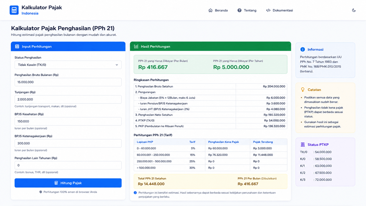Viewport: 366px width, 206px height.
Task: Click the code brackets icon beside Dokumentasi
Action: pos(268,10)
